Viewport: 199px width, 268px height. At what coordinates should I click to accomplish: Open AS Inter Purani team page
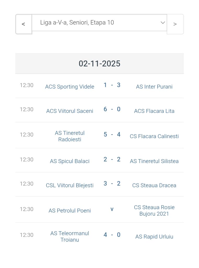(154, 87)
